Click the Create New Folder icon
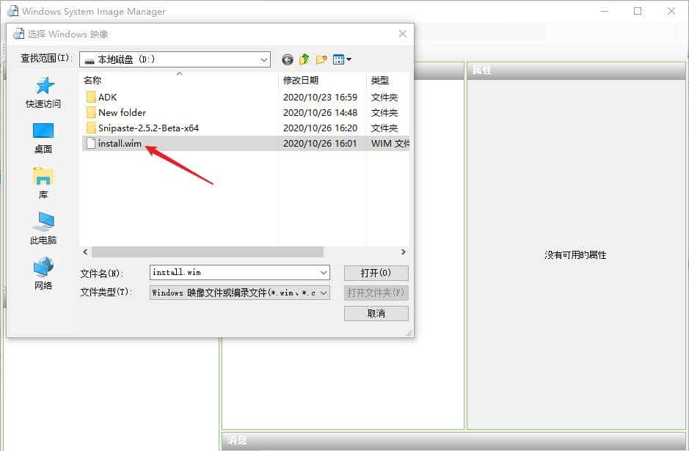Viewport: 689px width, 451px height. click(321, 59)
